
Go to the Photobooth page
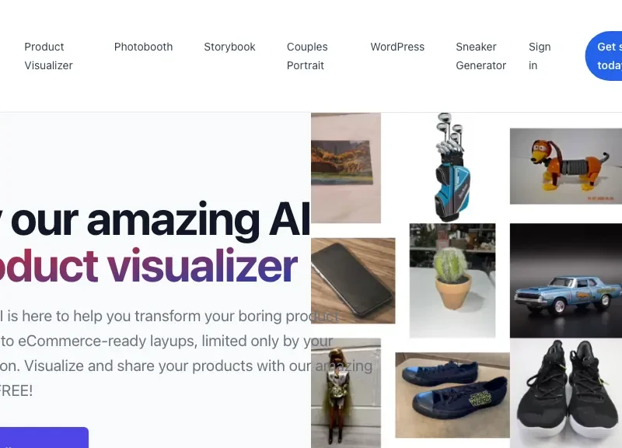coord(143,47)
